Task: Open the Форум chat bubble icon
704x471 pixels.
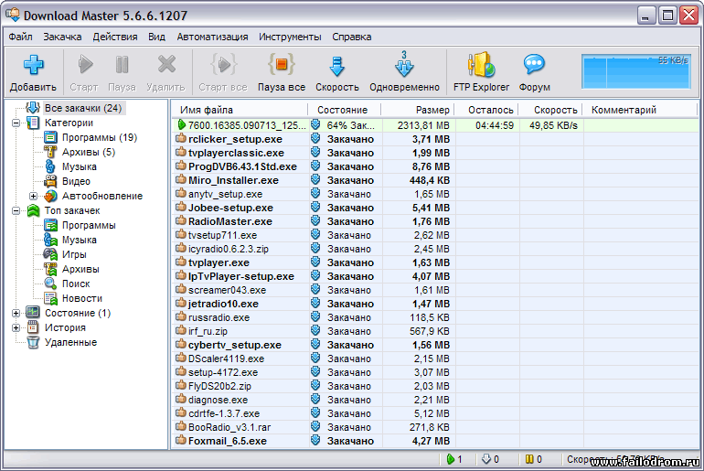Action: coord(534,65)
